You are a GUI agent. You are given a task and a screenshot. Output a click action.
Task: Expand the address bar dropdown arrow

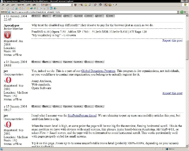point(178,12)
